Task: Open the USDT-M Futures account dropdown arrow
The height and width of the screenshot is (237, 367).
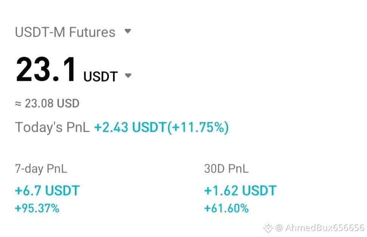Action: [x=128, y=31]
